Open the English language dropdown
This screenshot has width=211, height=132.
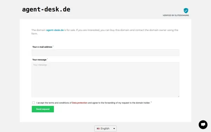(x=105, y=128)
